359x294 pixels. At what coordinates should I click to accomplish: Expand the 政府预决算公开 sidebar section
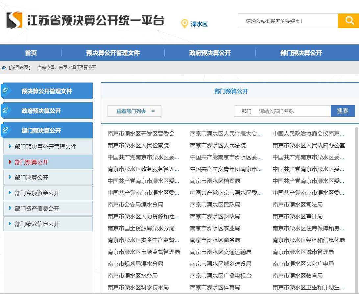pyautogui.click(x=41, y=111)
